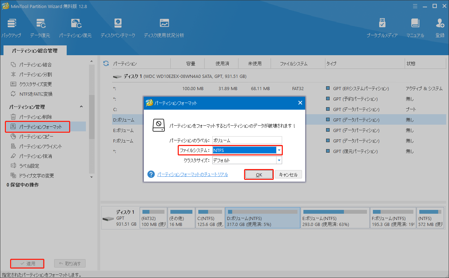Select the E:ボリューム row in the partition list
Screen dimensions: 449x278
(279, 130)
